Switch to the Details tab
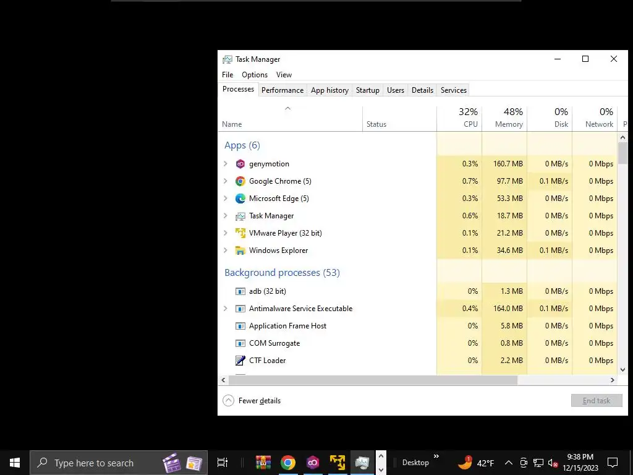 [423, 90]
